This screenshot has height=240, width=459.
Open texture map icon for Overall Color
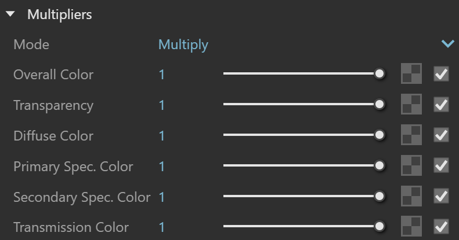pos(411,73)
